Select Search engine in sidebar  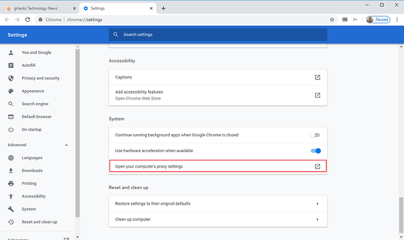point(35,104)
